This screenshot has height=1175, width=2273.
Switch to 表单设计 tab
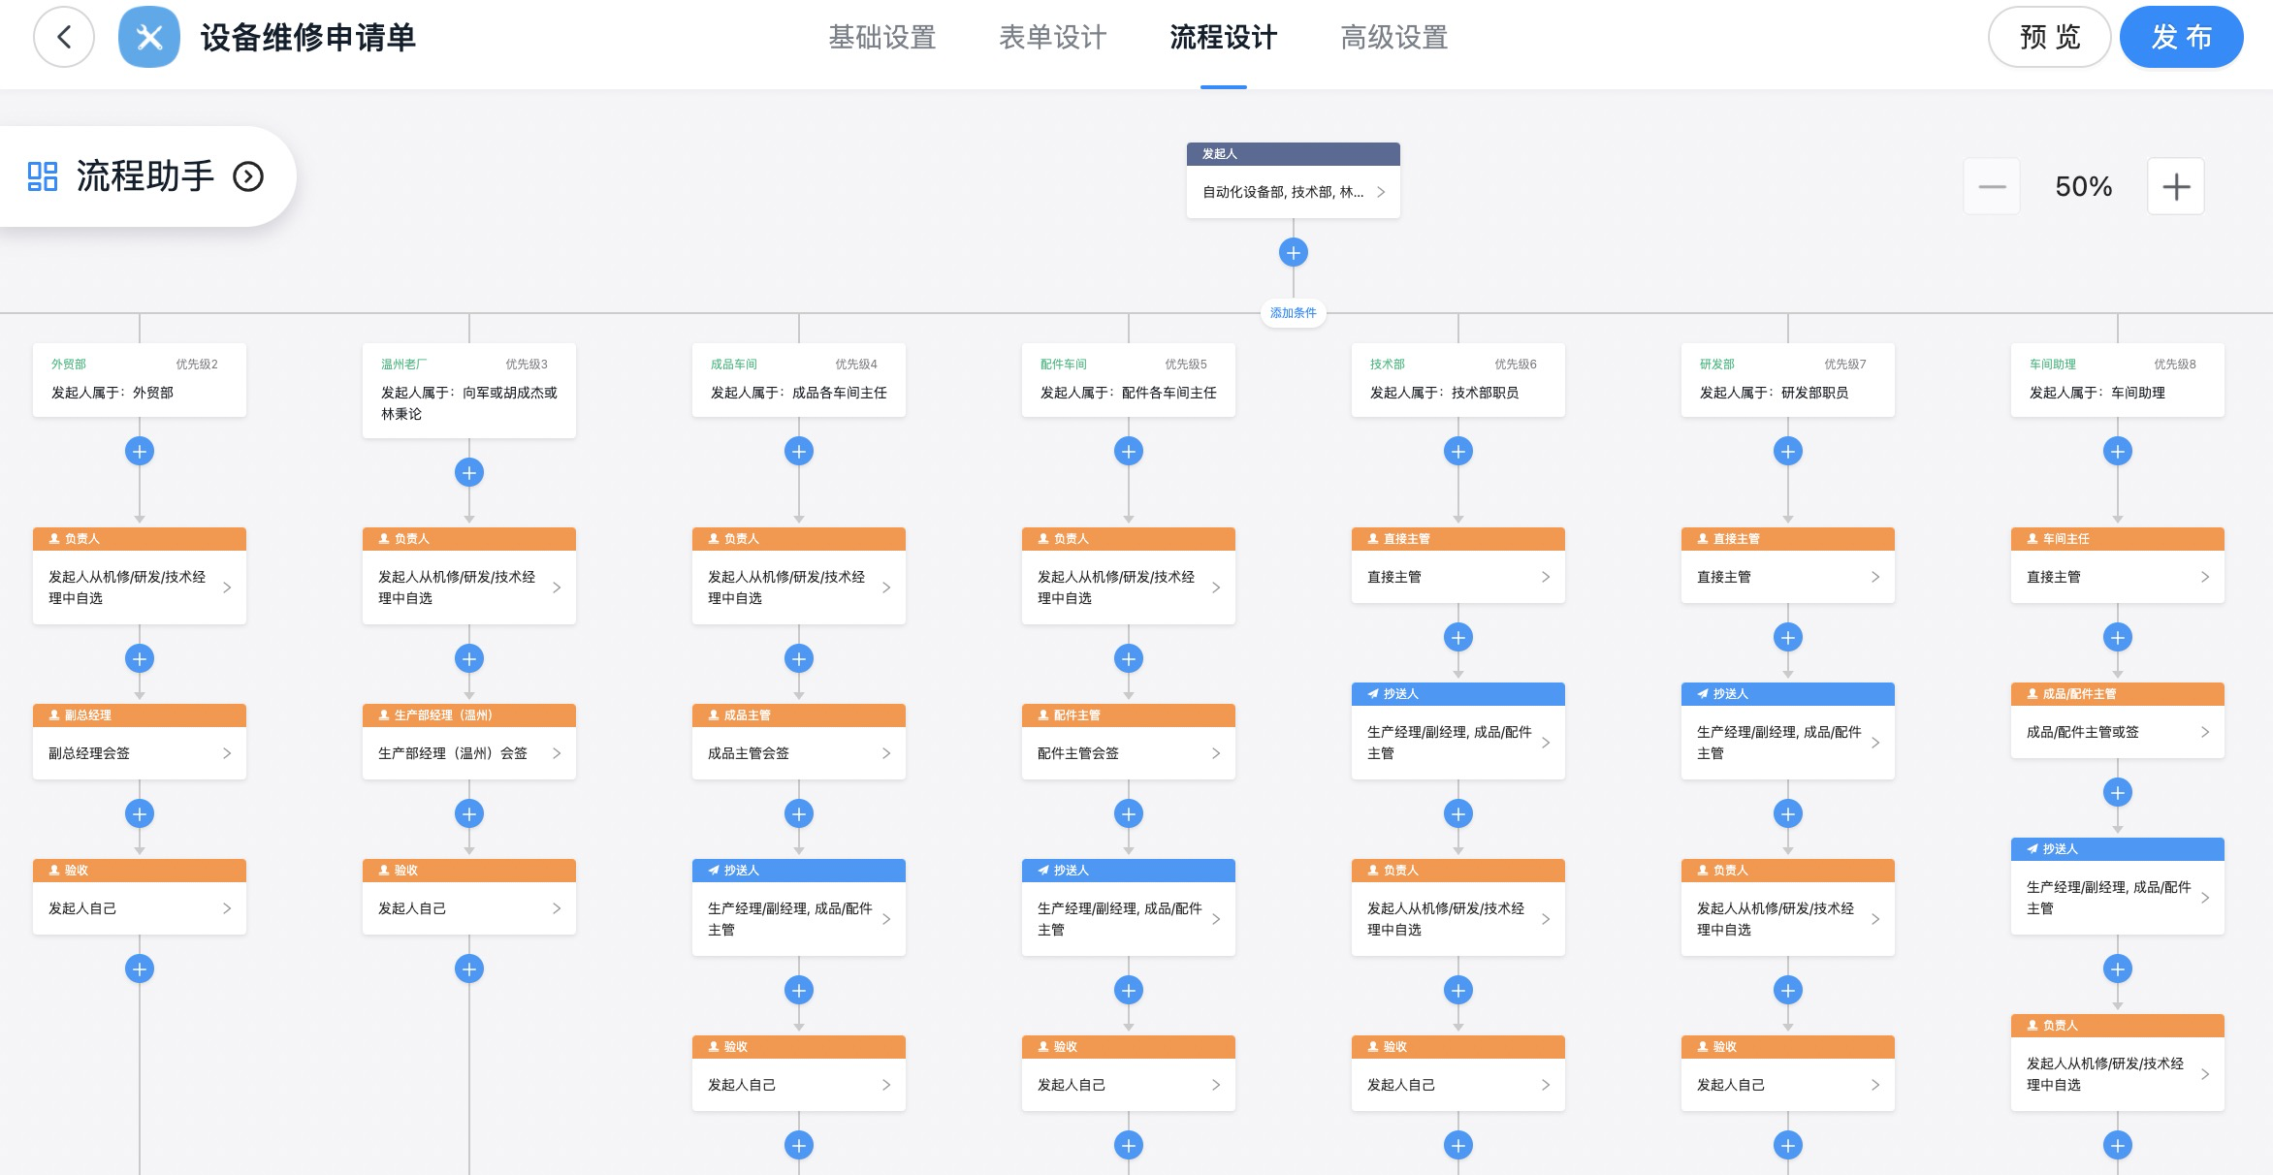(1052, 38)
